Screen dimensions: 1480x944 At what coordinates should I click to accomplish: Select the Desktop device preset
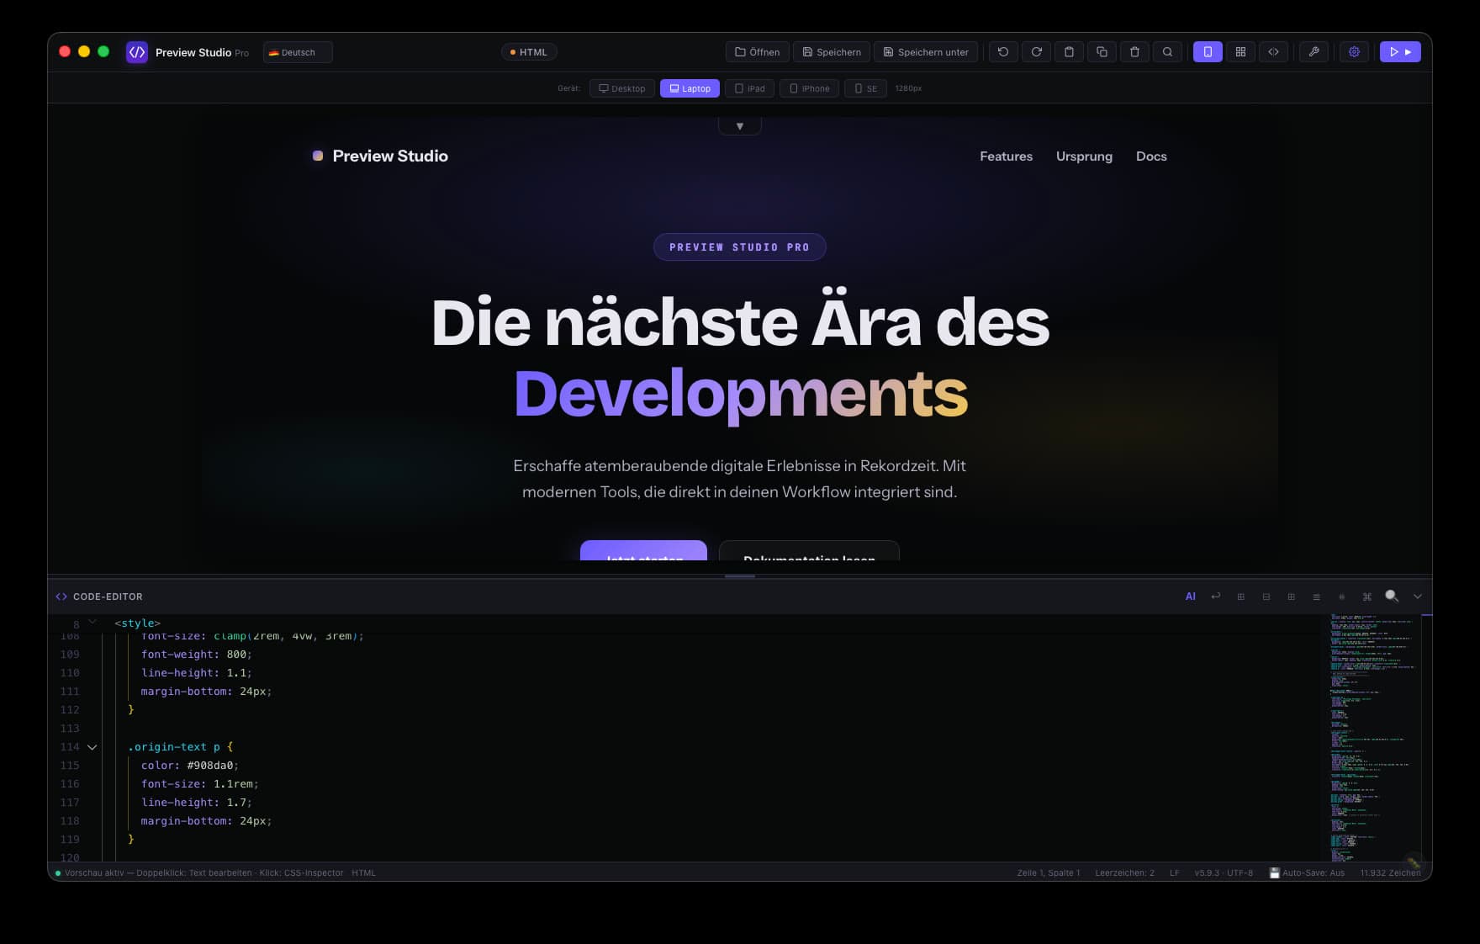tap(622, 88)
